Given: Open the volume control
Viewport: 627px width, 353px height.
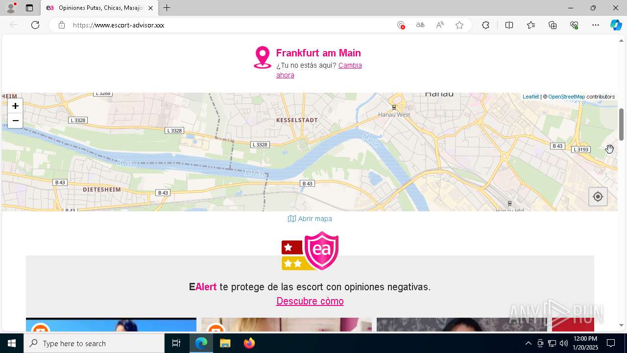Looking at the screenshot, I should tap(563, 343).
